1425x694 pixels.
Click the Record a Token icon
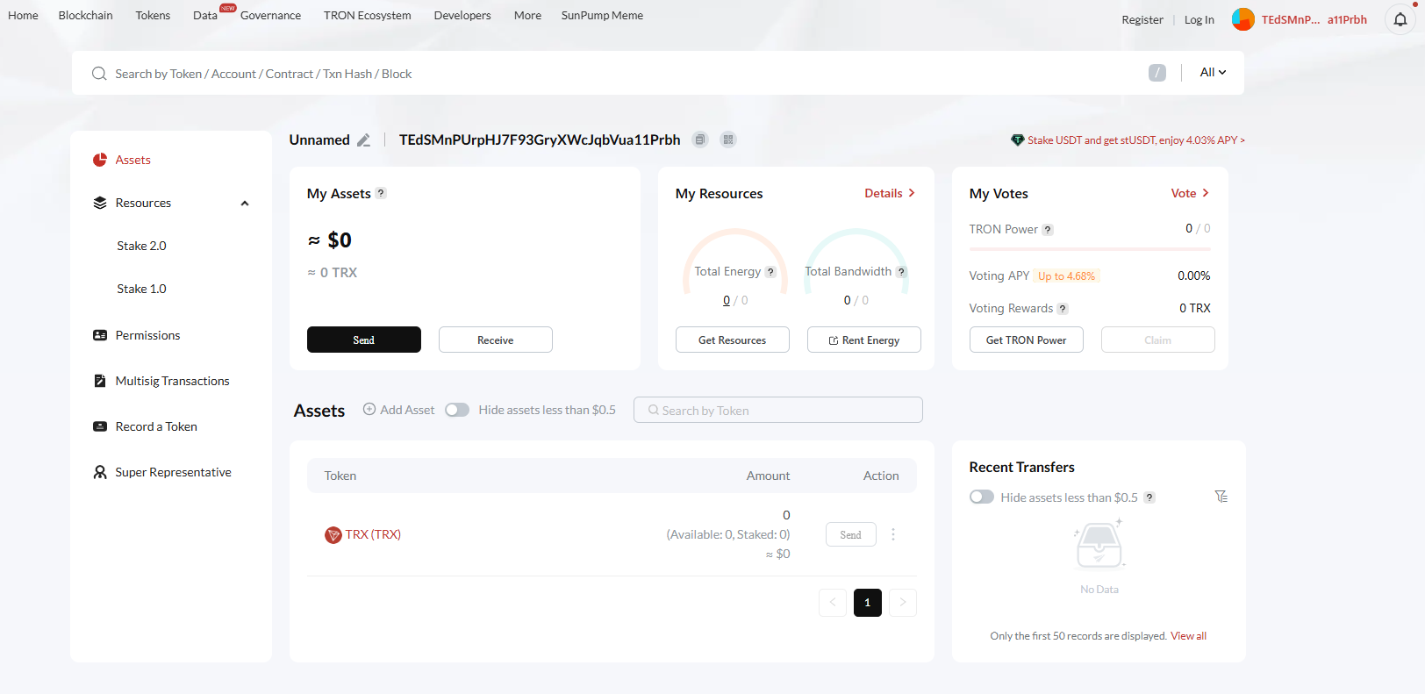click(100, 426)
